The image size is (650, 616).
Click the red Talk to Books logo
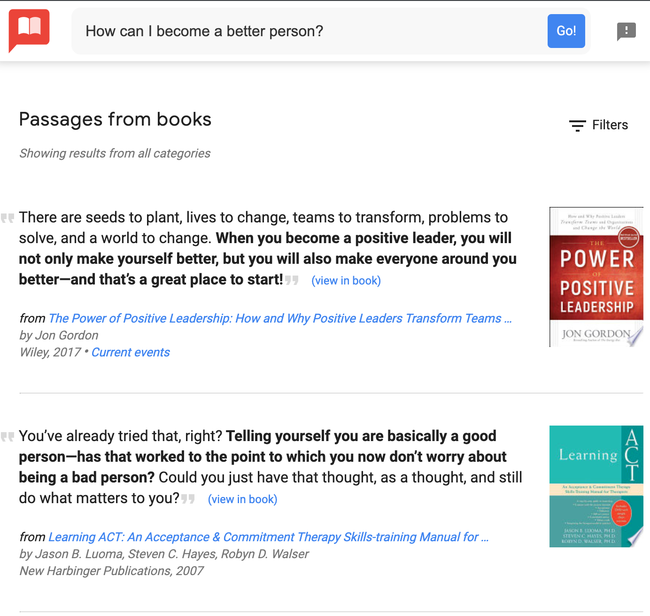(29, 30)
